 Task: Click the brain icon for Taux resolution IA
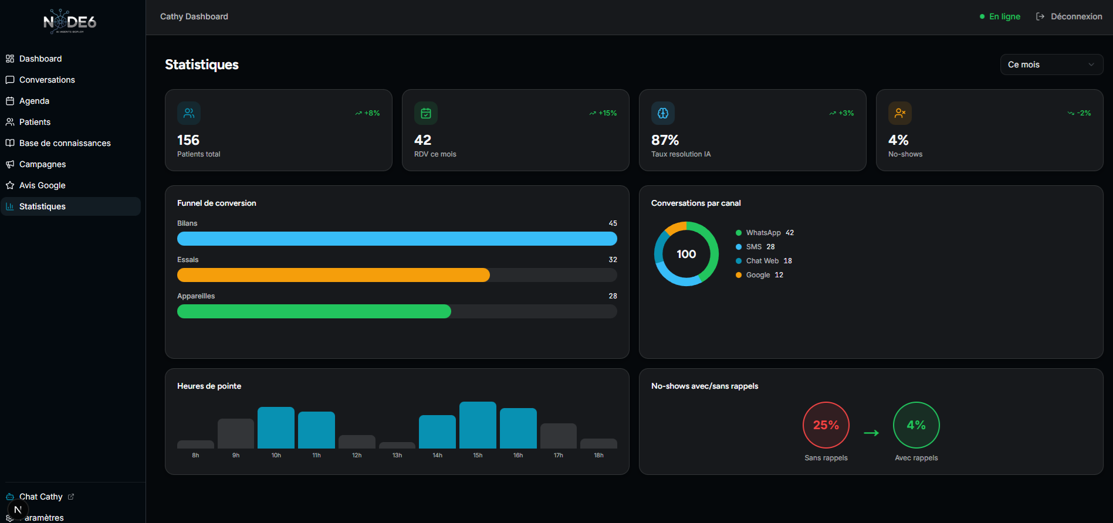[x=663, y=113]
